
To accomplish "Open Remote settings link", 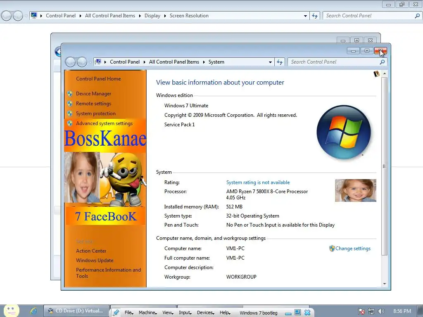I will coord(93,104).
